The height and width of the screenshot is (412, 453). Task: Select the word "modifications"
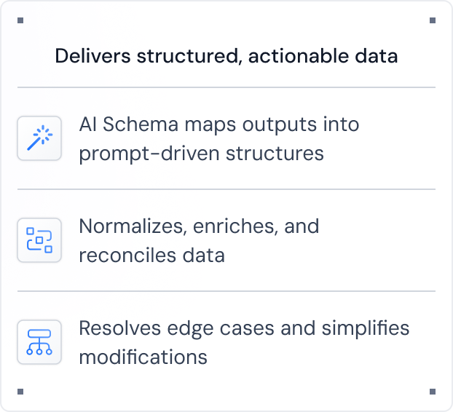coord(143,357)
